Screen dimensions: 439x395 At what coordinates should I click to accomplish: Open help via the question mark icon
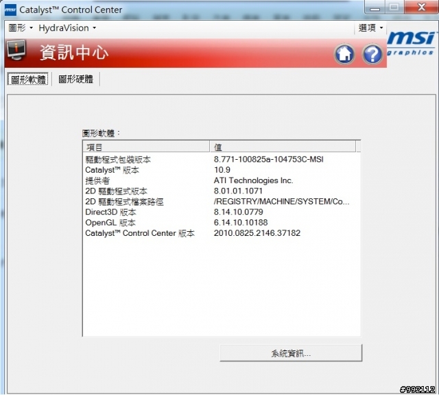coord(372,53)
